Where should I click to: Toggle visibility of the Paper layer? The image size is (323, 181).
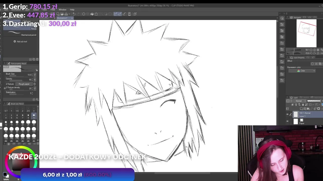[287, 121]
